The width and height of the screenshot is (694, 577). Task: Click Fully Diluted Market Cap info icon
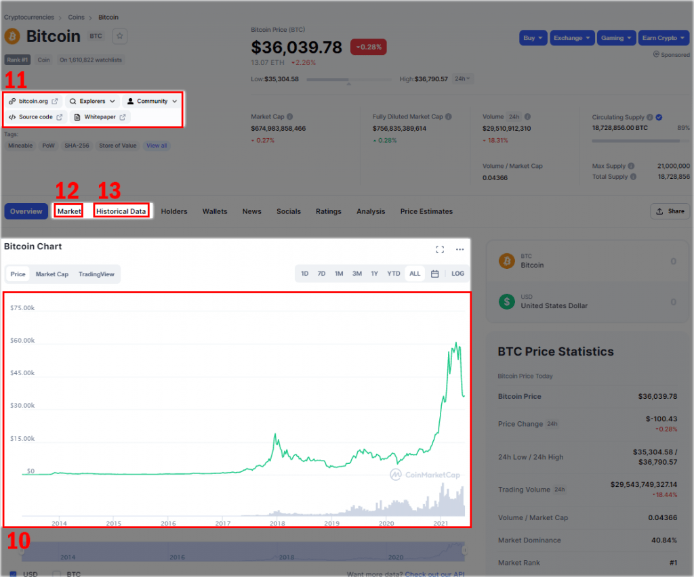[x=449, y=116]
